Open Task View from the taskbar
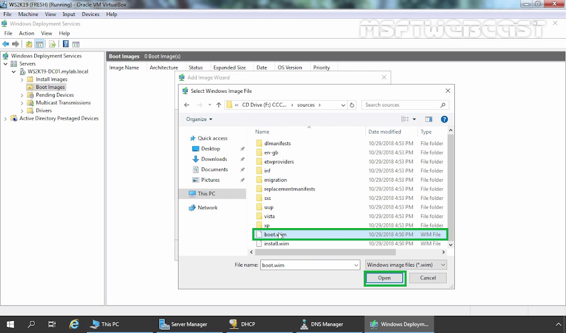 (x=53, y=324)
